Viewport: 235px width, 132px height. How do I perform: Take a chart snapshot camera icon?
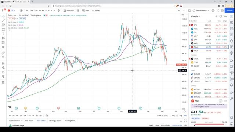pos(222,11)
